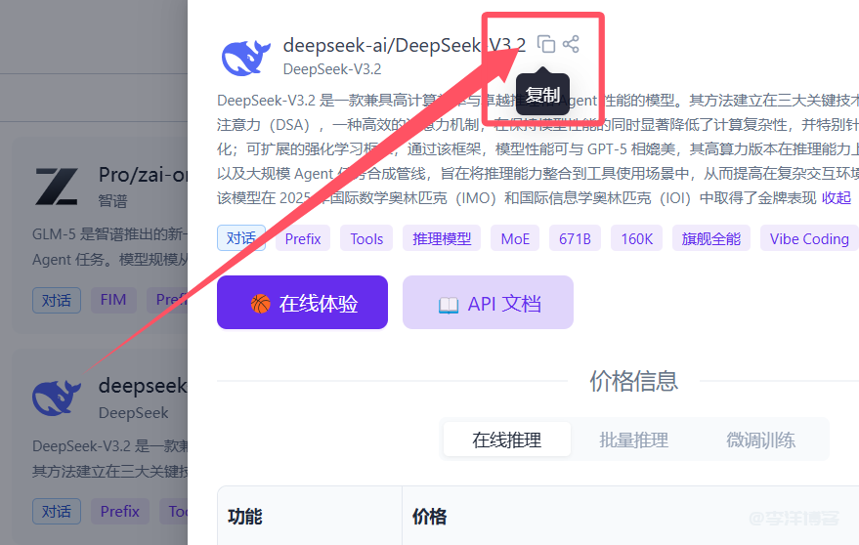Click the FIM tag on GLM-5 card
Image resolution: width=859 pixels, height=545 pixels.
tap(113, 300)
